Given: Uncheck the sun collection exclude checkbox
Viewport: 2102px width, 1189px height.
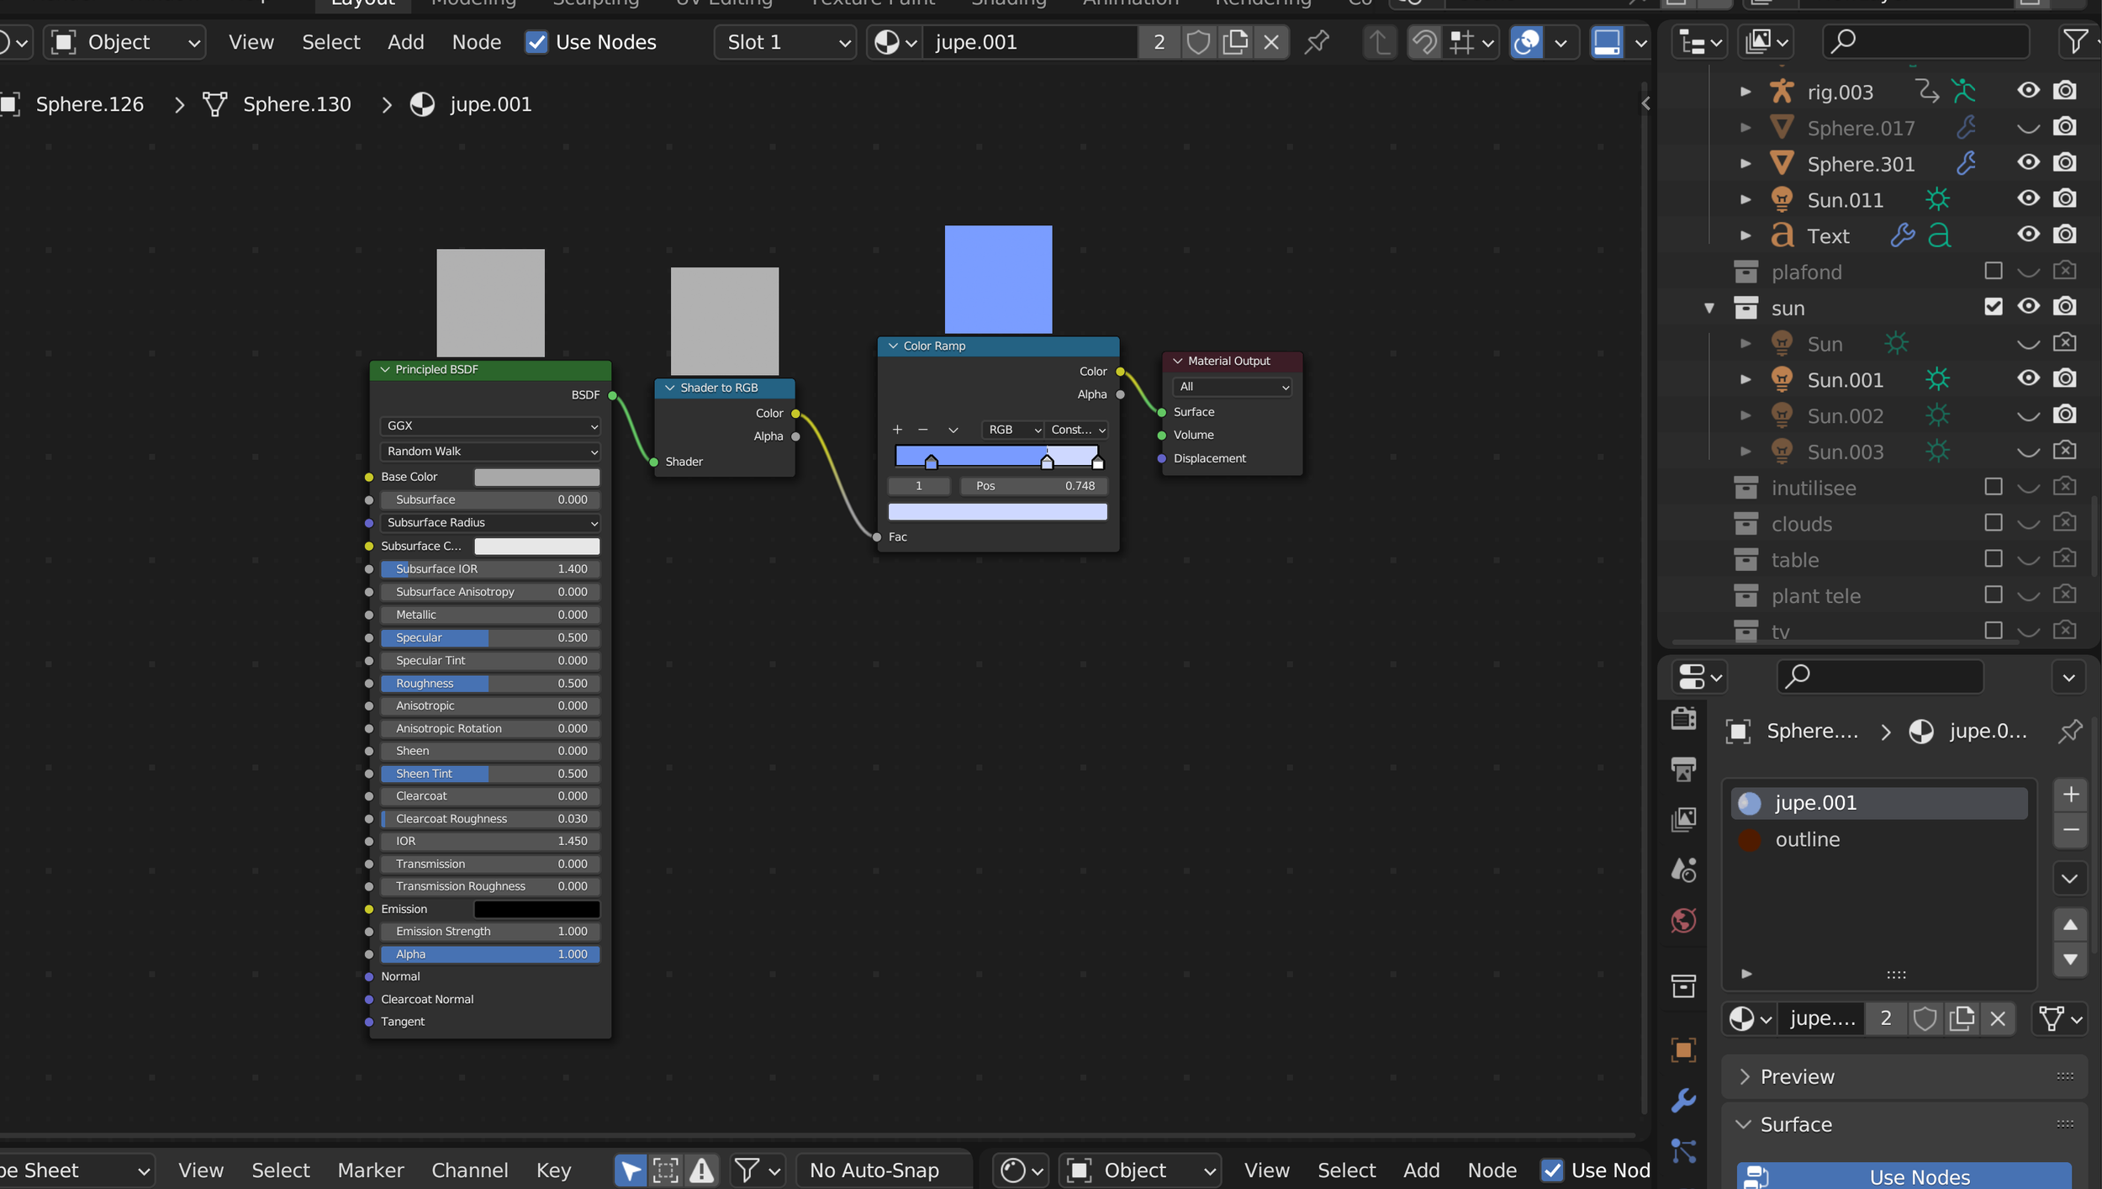Looking at the screenshot, I should [1993, 307].
